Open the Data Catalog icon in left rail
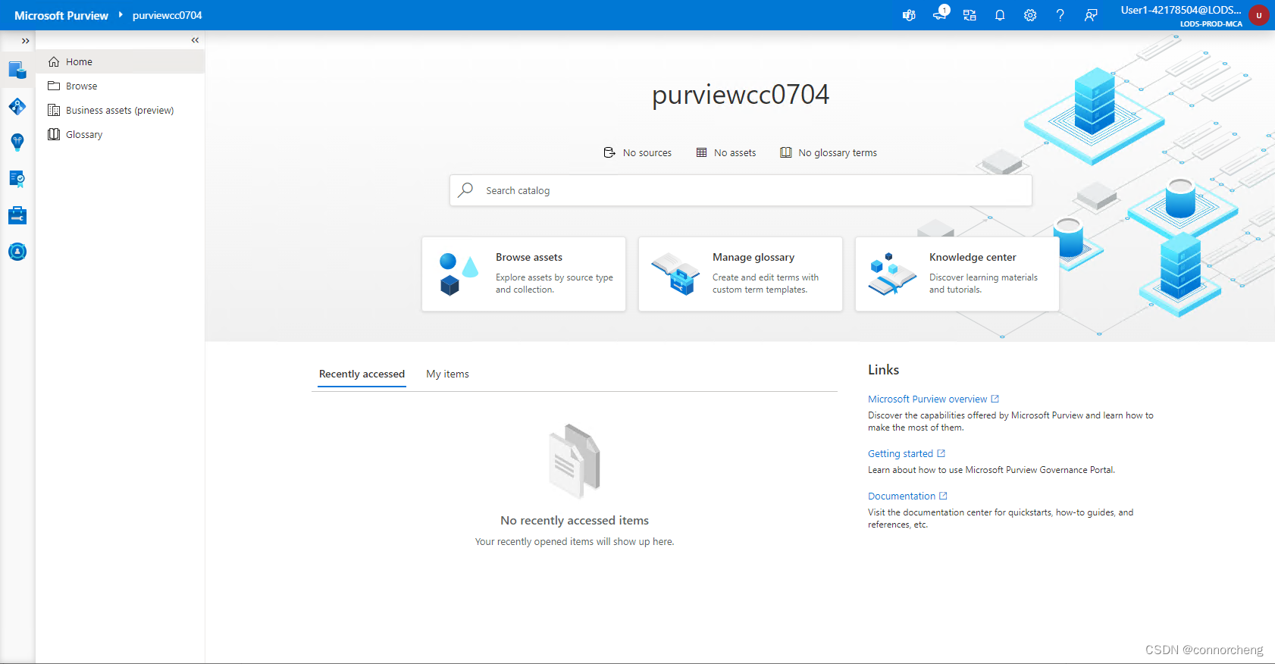The height and width of the screenshot is (664, 1275). 17,70
